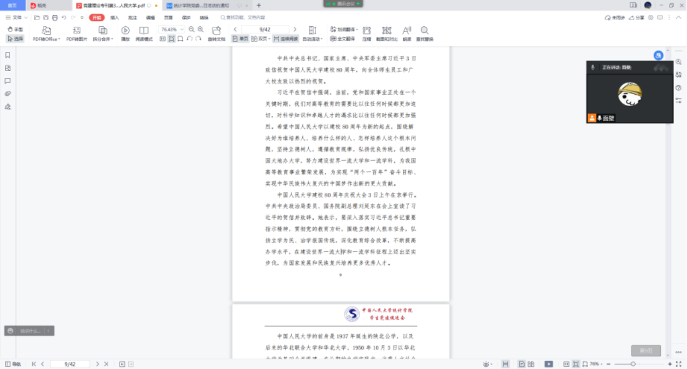Go to next page using toolbar arrow
Viewport: 687px width, 369px height.
click(295, 29)
